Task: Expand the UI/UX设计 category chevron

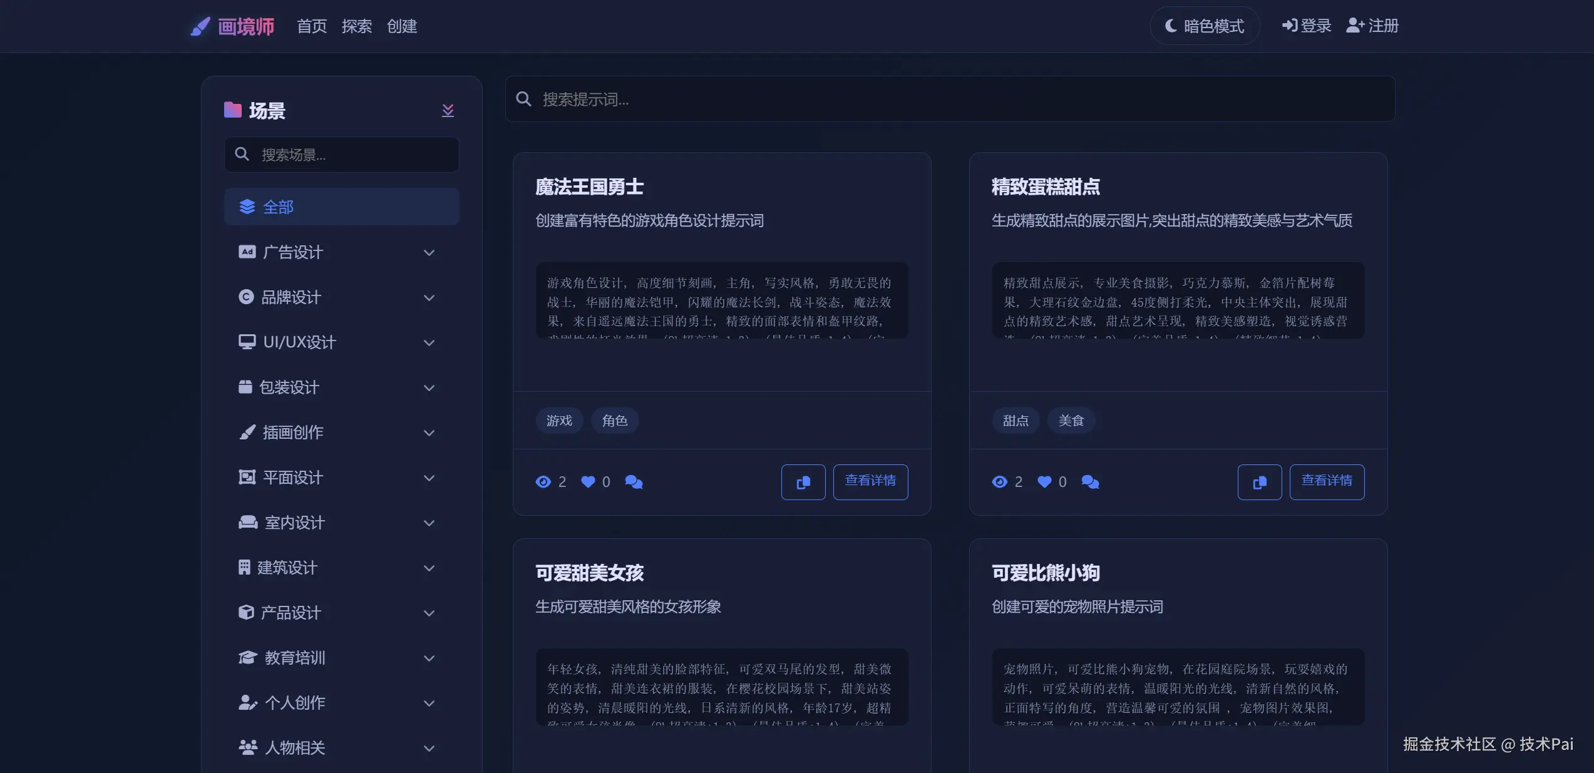Action: (x=429, y=343)
